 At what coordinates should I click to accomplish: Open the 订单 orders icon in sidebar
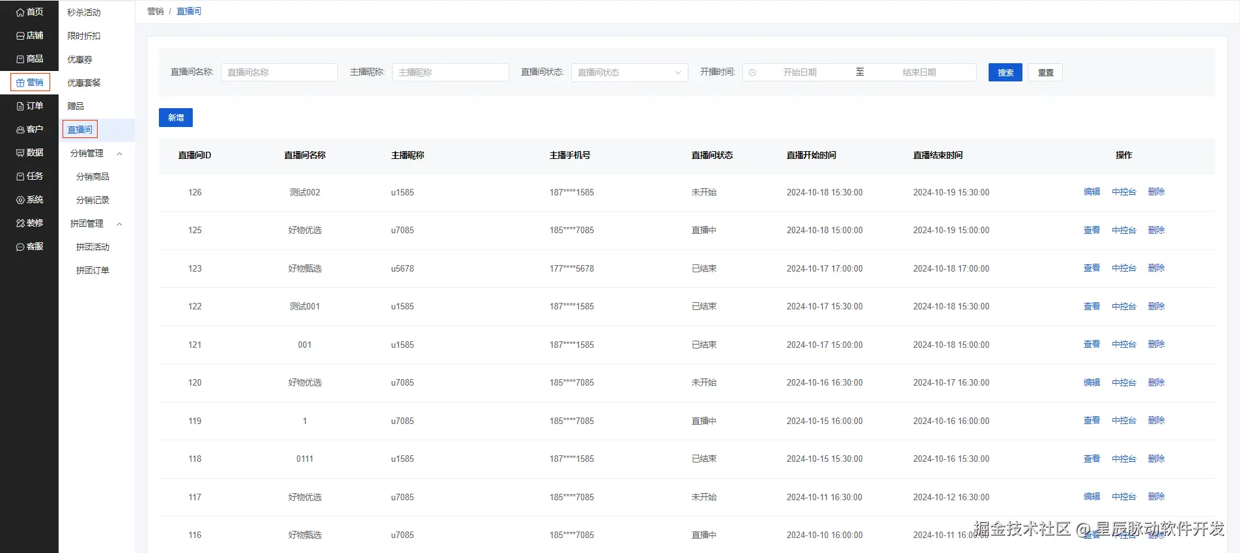(20, 106)
